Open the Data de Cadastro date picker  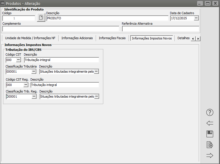(196, 18)
